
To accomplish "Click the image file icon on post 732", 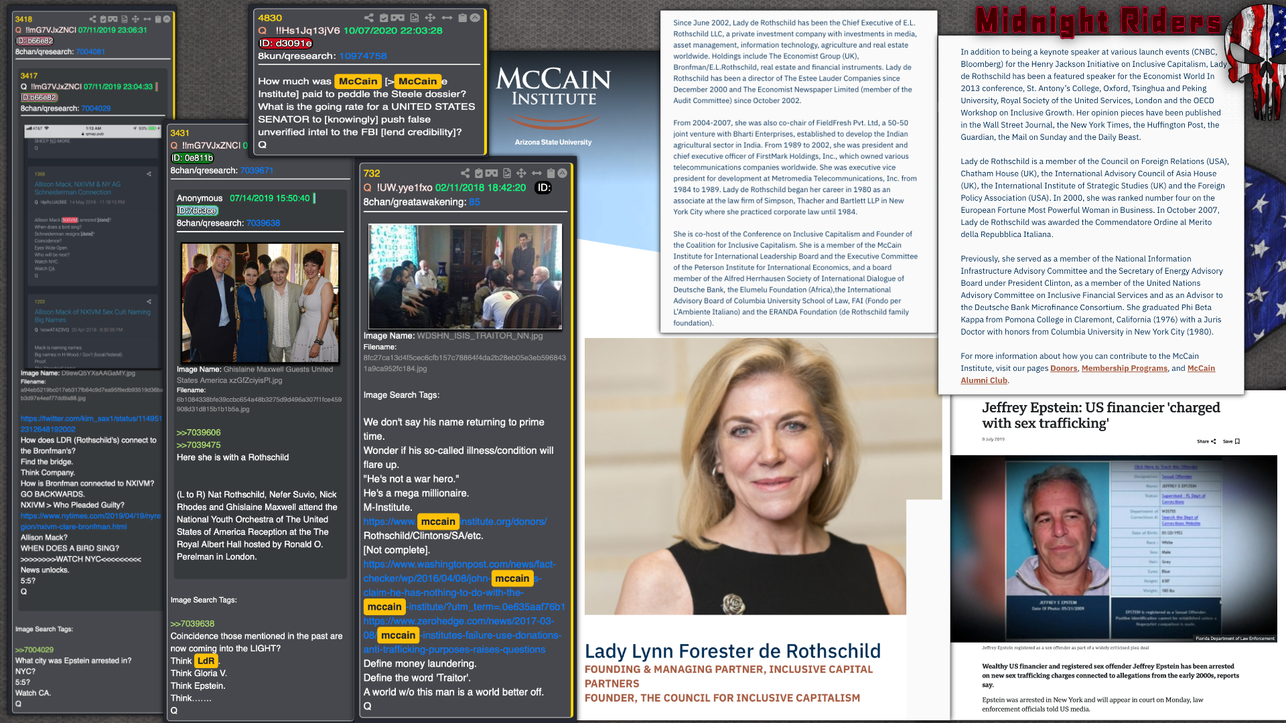I will click(x=507, y=173).
